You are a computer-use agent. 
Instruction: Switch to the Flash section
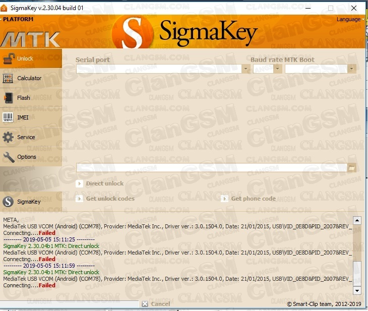point(31,98)
